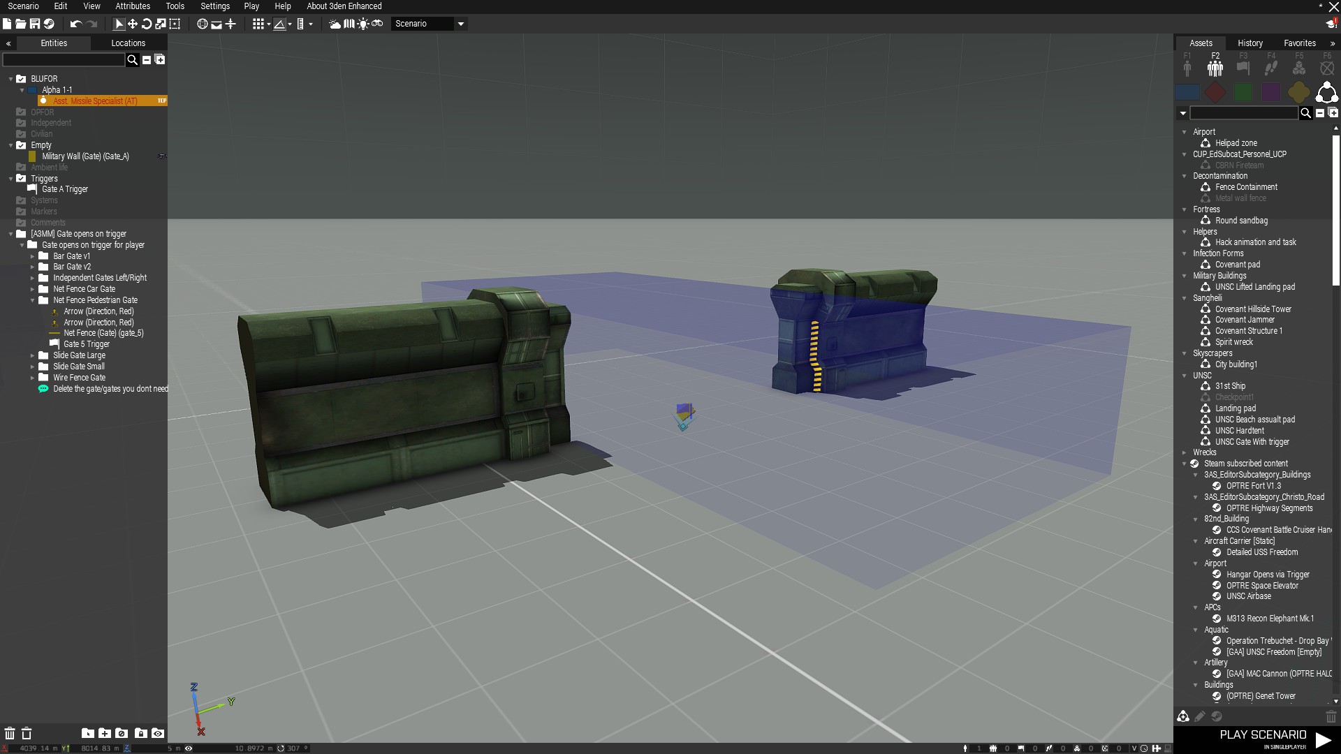Select Gate 5 Trigger entry

(x=87, y=344)
